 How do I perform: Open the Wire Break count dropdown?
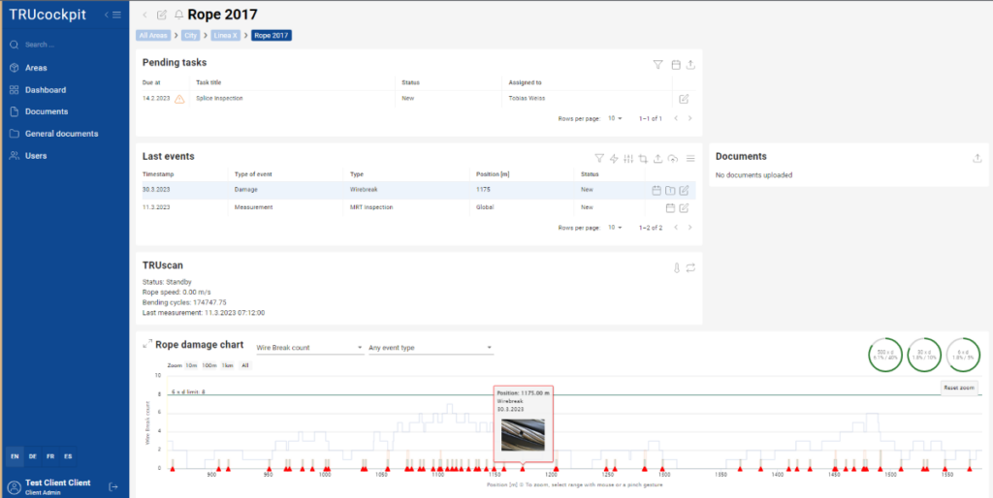pos(308,347)
